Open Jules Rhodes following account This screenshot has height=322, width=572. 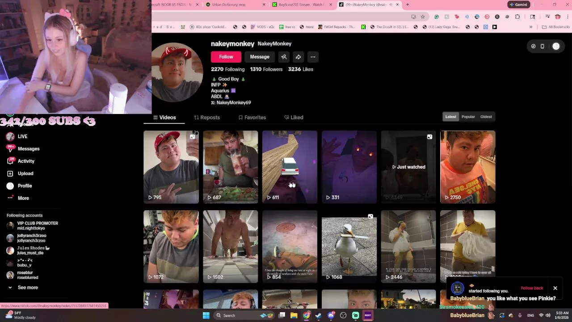point(28,250)
